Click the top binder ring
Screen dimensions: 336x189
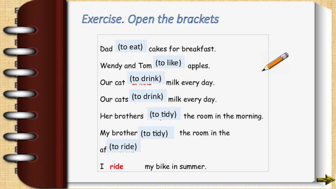click(20, 30)
